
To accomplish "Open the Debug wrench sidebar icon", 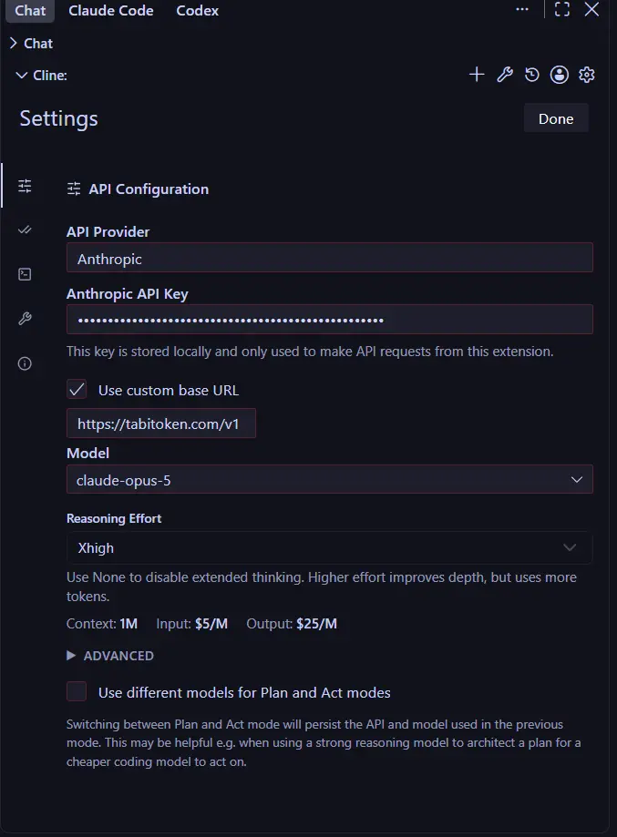I will 25,319.
